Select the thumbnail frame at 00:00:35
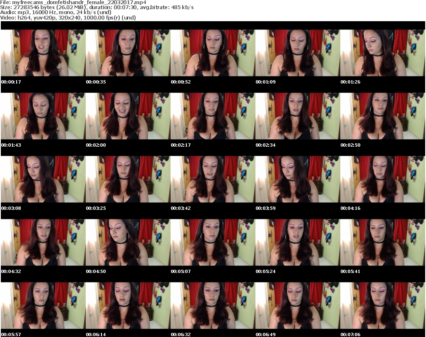This screenshot has height=337, width=426. pos(128,53)
